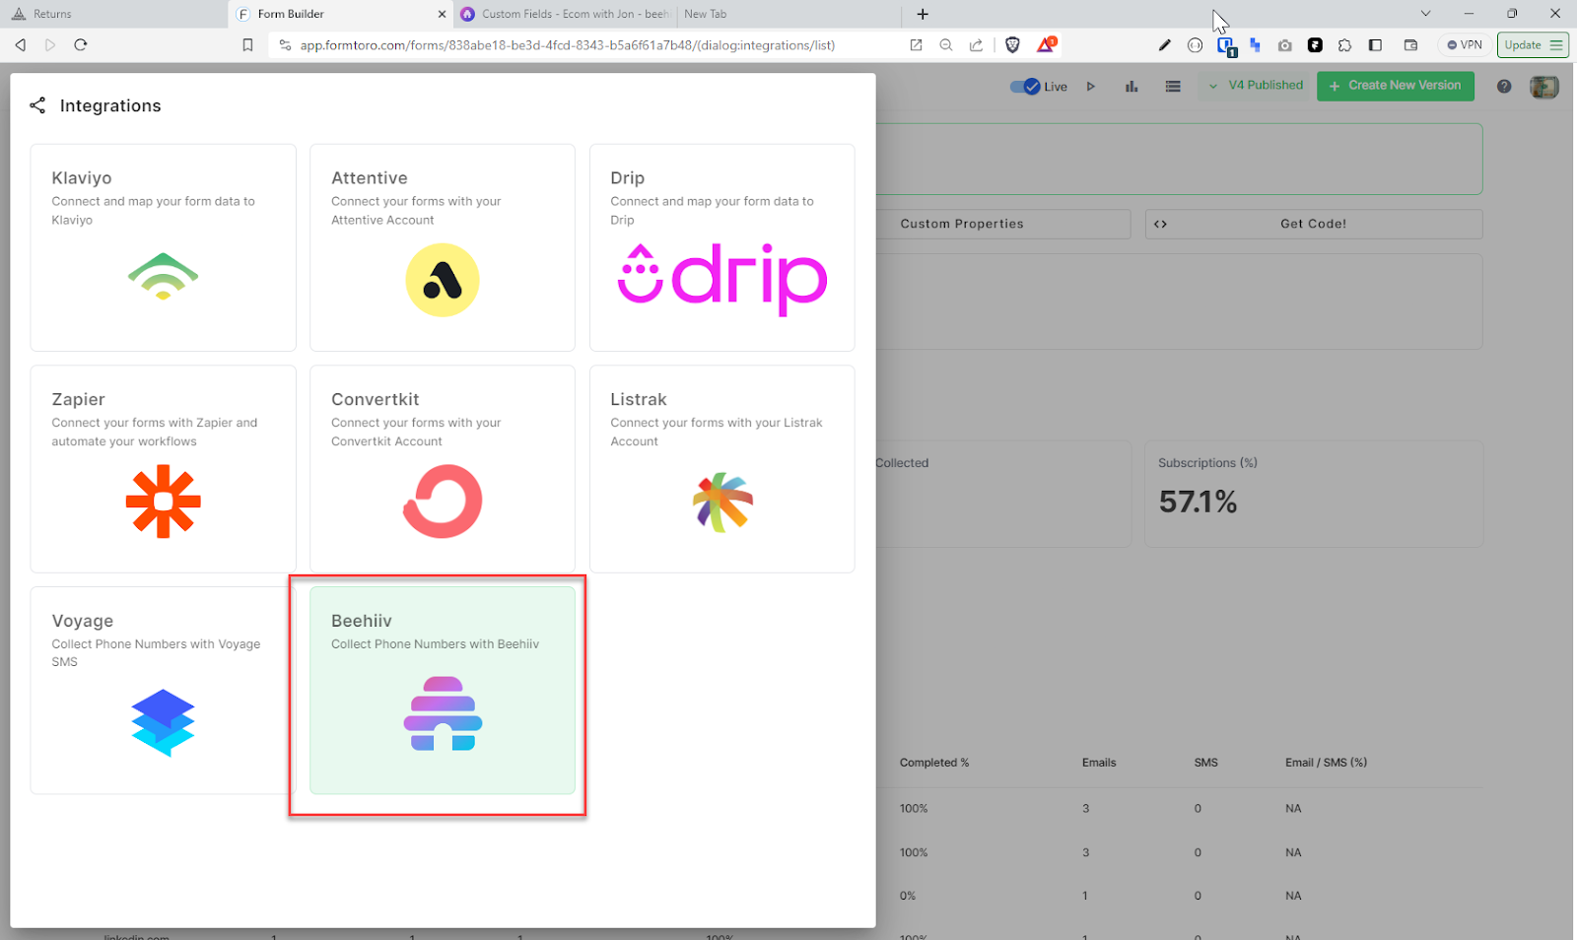This screenshot has height=940, width=1577.
Task: Close the Form Builder tab
Action: [x=442, y=14]
